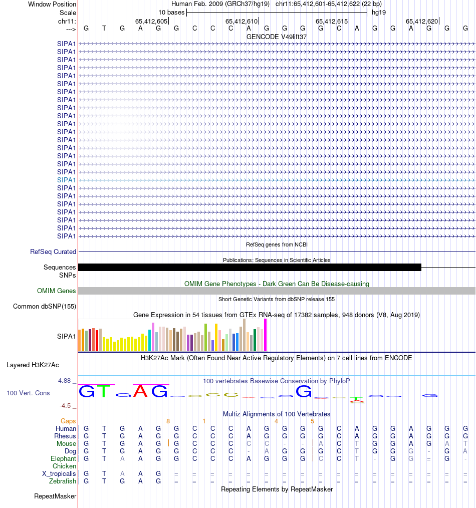Image resolution: width=476 pixels, height=508 pixels.
Task: Click the 4.88 conservation axis maximum value
Action: [x=64, y=381]
